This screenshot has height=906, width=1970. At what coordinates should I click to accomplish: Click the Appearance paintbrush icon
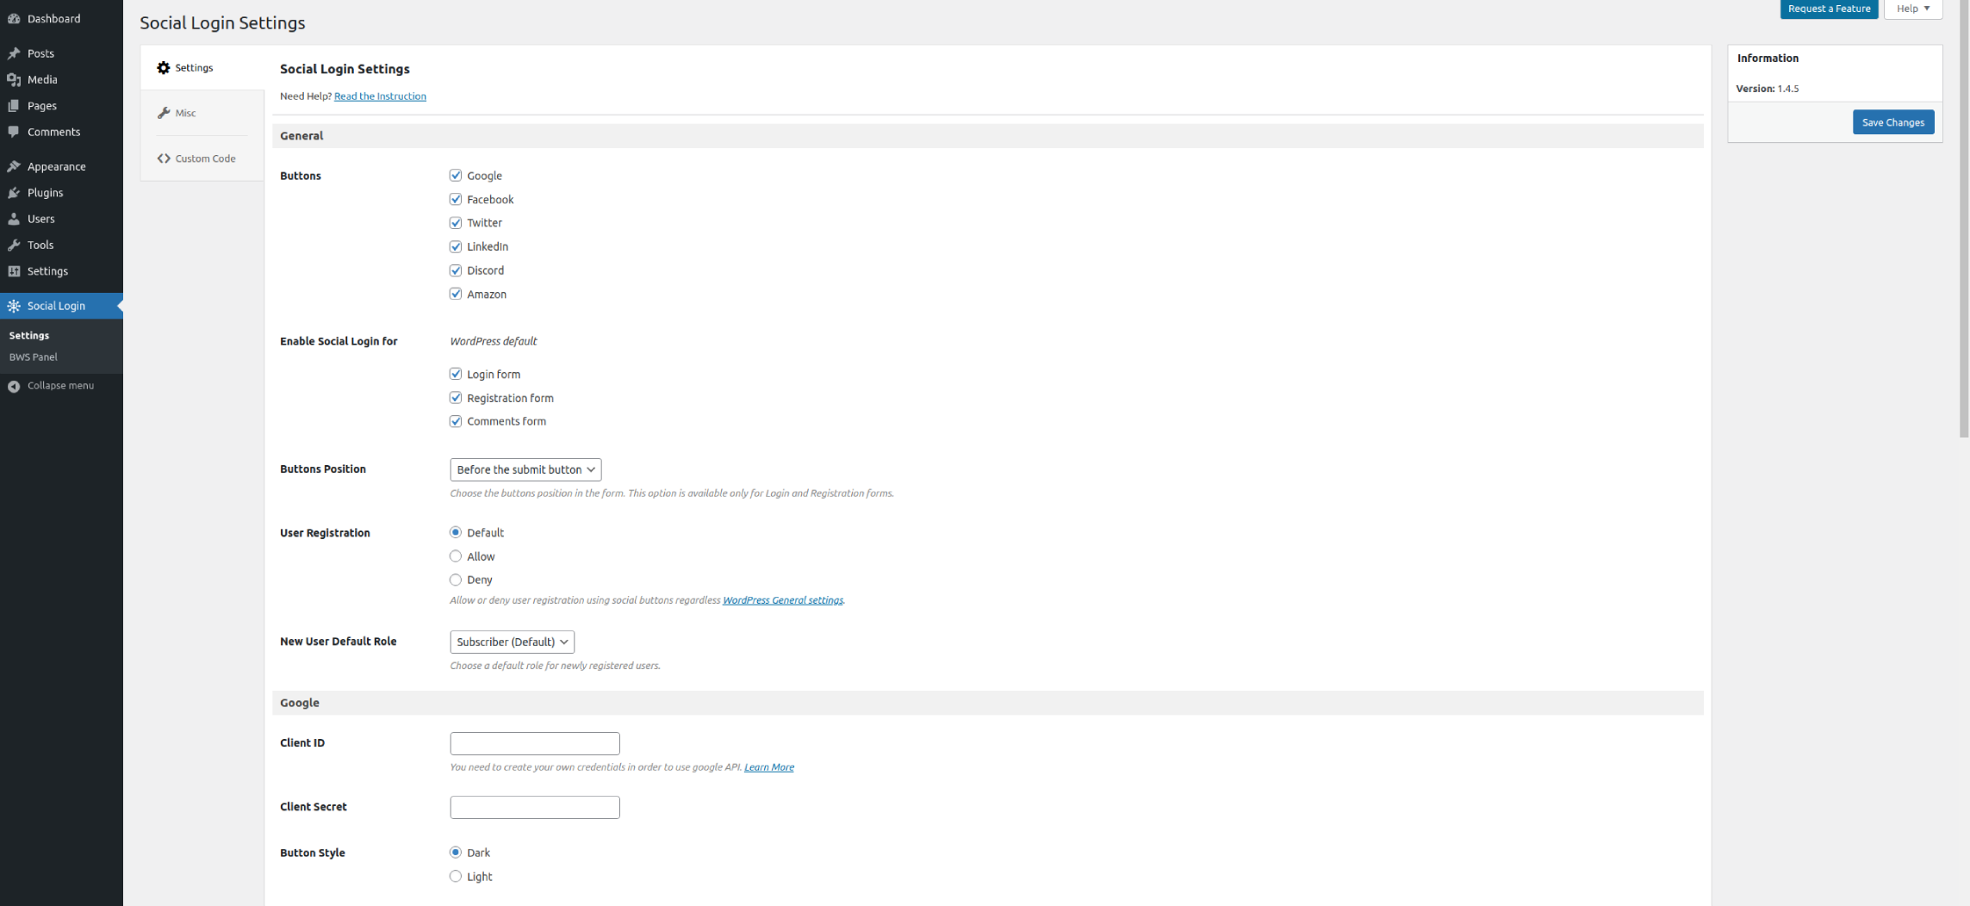point(14,166)
